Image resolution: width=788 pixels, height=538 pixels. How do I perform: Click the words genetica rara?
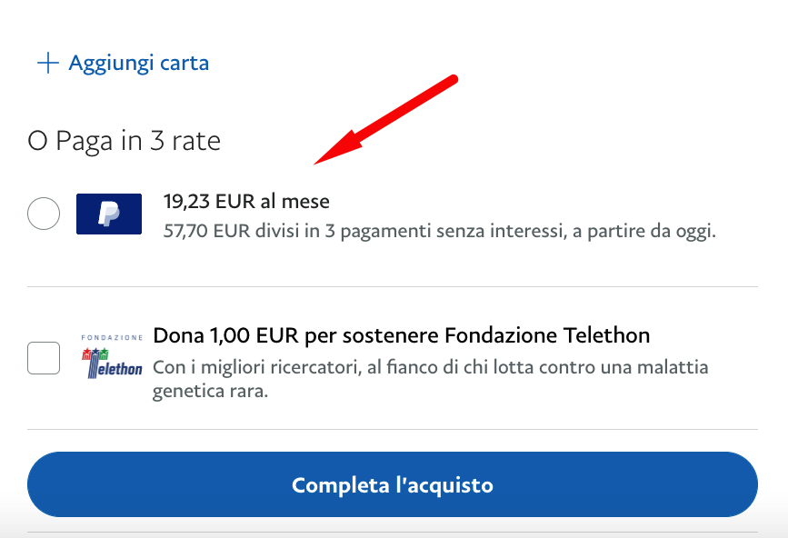point(210,392)
